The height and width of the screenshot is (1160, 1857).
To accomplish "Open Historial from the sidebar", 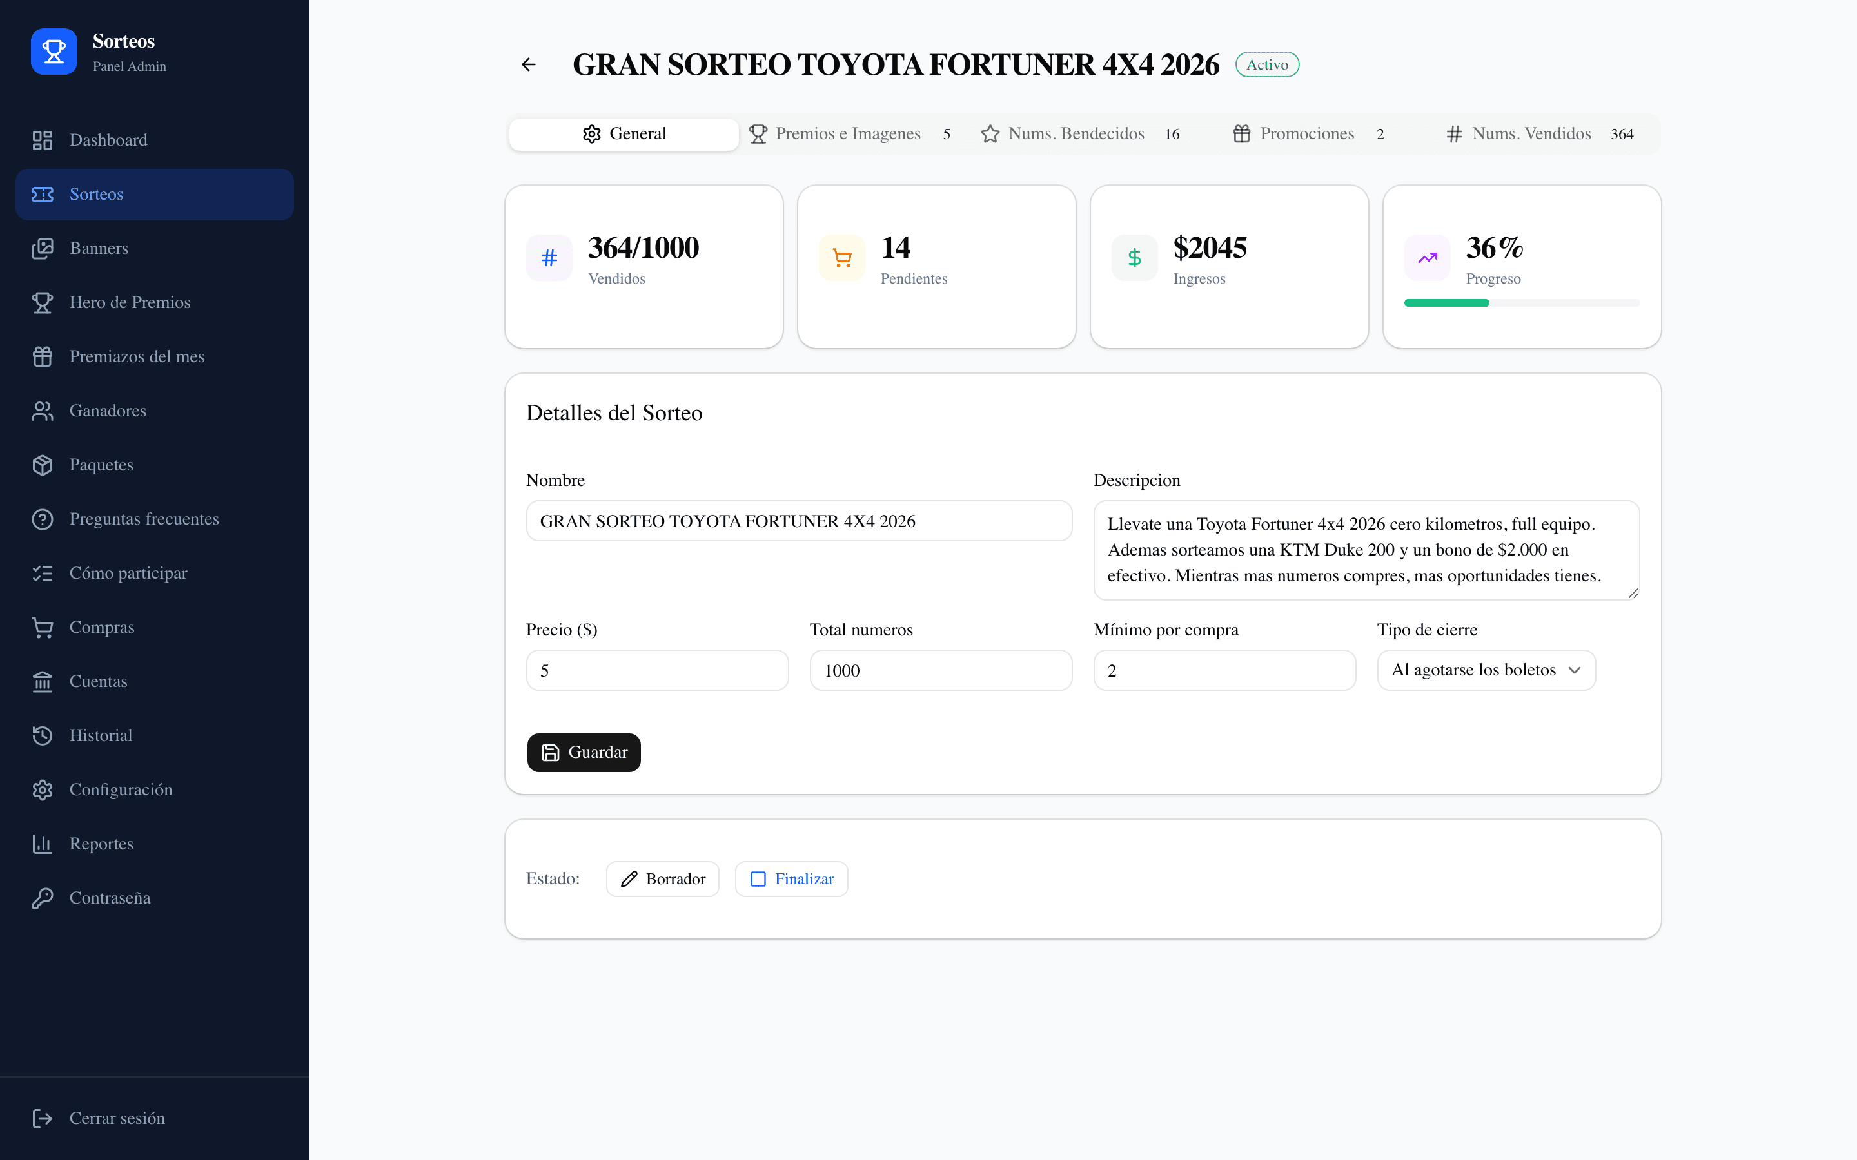I will tap(154, 736).
